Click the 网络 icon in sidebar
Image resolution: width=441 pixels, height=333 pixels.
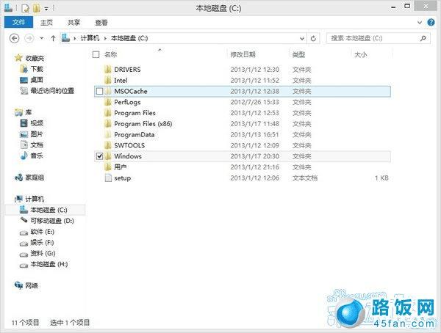click(18, 285)
